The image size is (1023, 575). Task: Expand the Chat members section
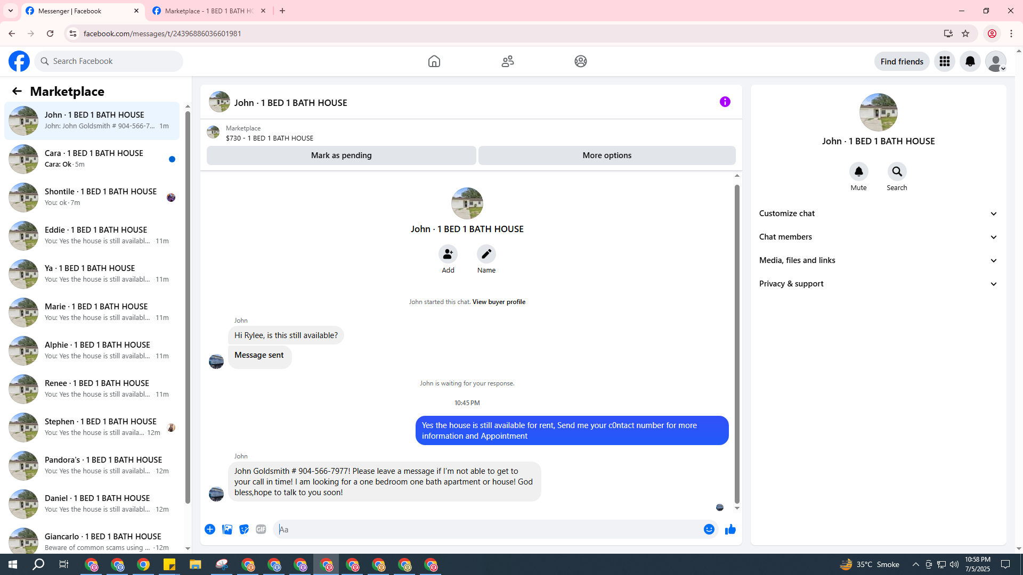[x=878, y=237]
